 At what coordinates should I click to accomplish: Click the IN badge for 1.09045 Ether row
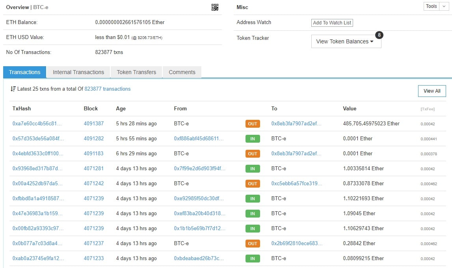point(253,214)
